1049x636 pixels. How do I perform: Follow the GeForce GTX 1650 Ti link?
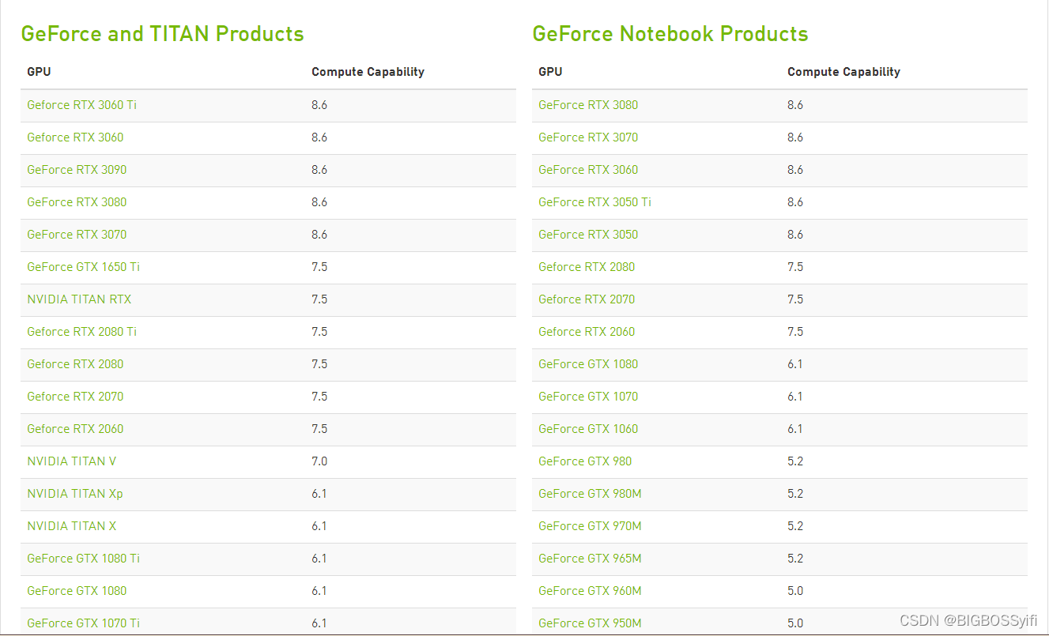point(83,267)
